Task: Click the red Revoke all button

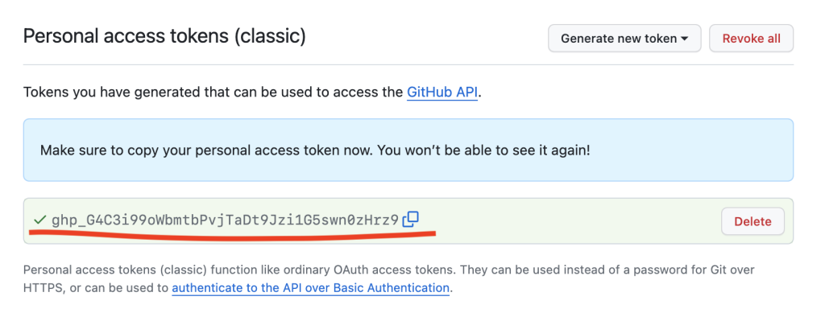Action: [x=752, y=39]
